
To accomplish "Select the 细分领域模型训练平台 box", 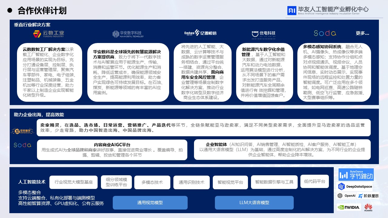I will coord(116,182).
